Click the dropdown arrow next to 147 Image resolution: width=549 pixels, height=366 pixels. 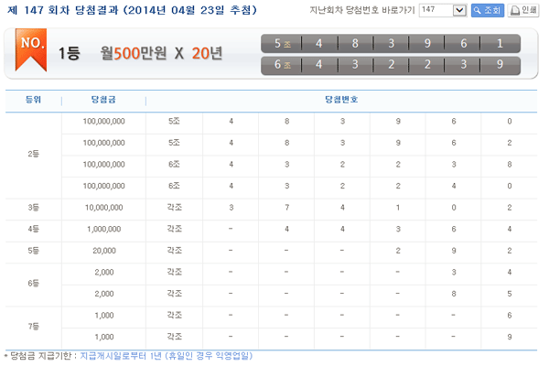(460, 11)
